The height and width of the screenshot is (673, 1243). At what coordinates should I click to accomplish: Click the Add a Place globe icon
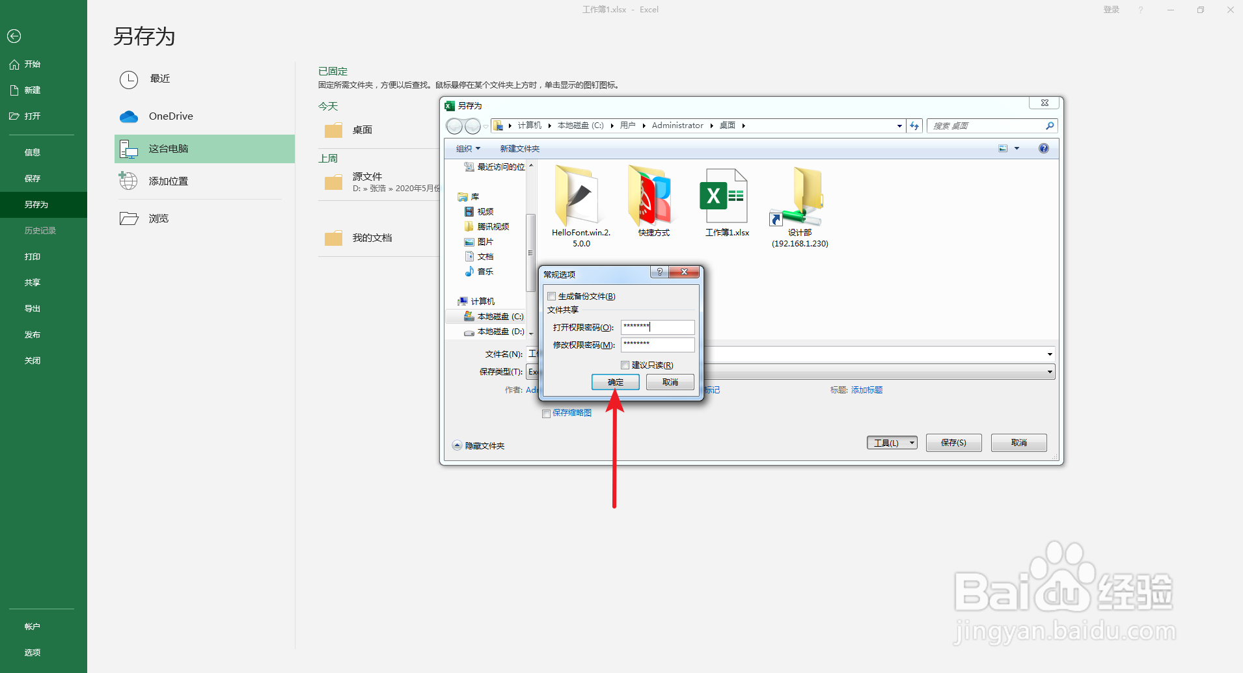point(128,181)
